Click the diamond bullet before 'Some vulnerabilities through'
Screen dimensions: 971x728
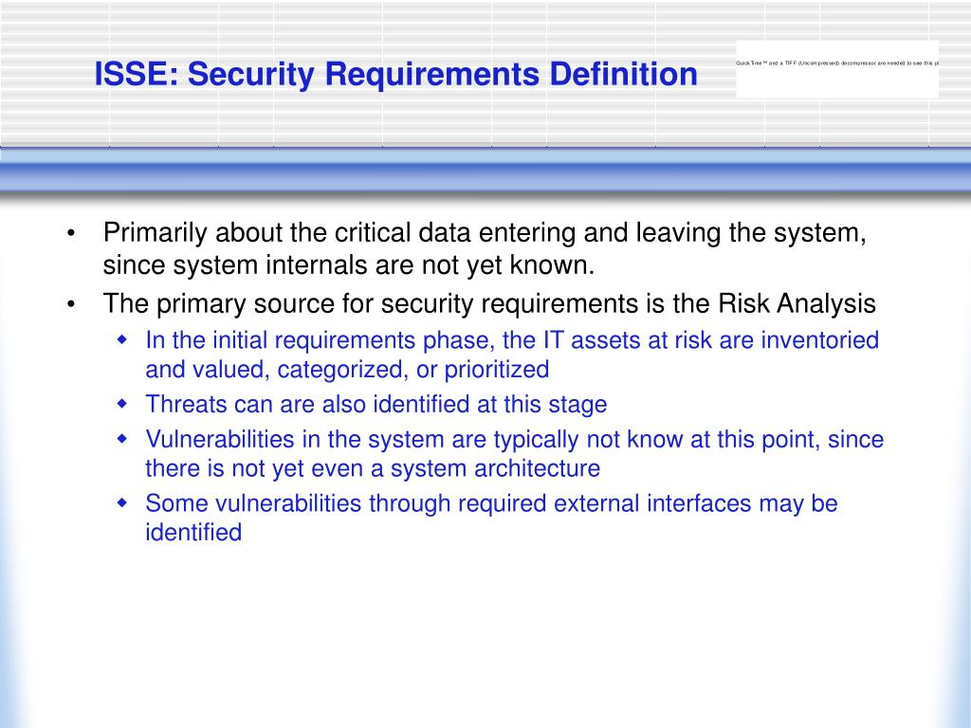(x=122, y=502)
